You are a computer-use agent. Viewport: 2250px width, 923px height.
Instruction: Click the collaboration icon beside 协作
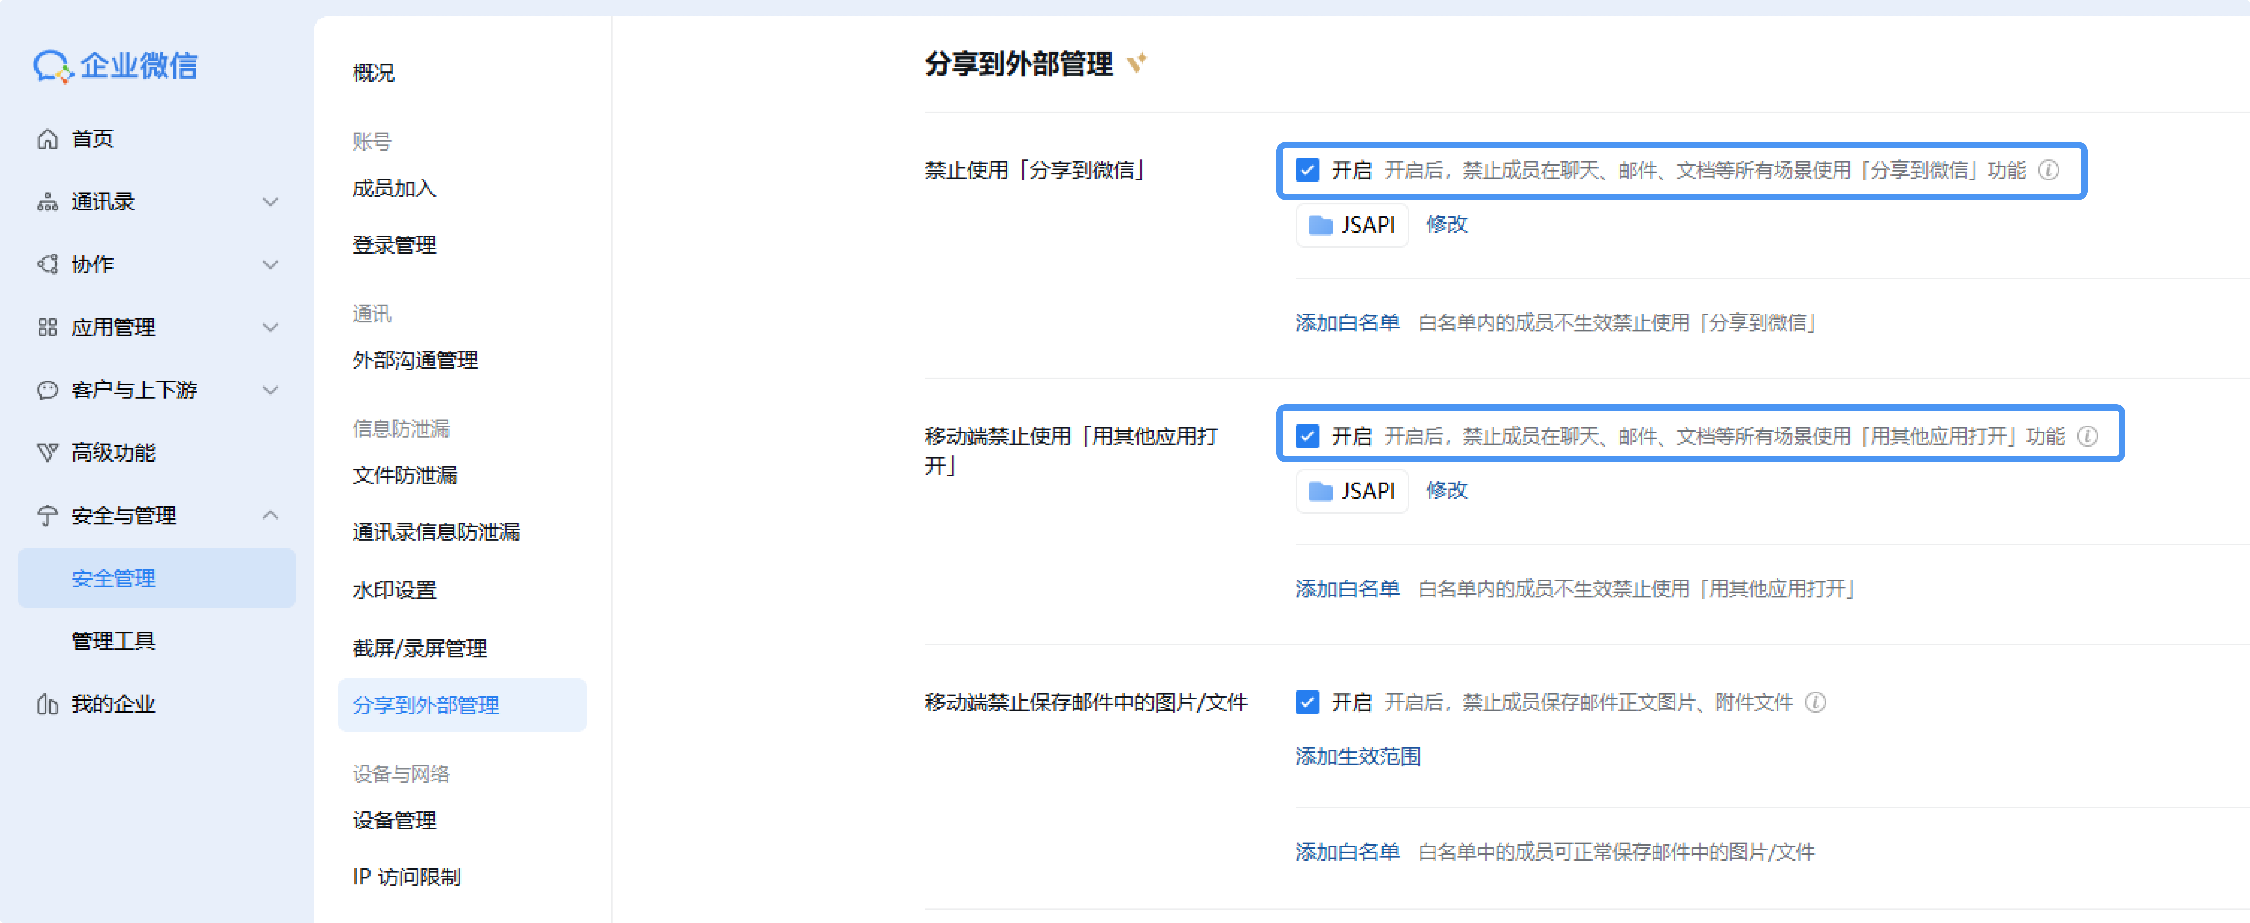47,264
